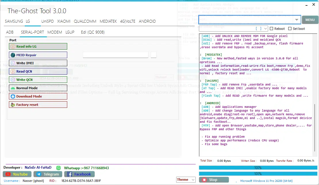Open the YouTube link button
The image size is (319, 185).
tap(17, 174)
